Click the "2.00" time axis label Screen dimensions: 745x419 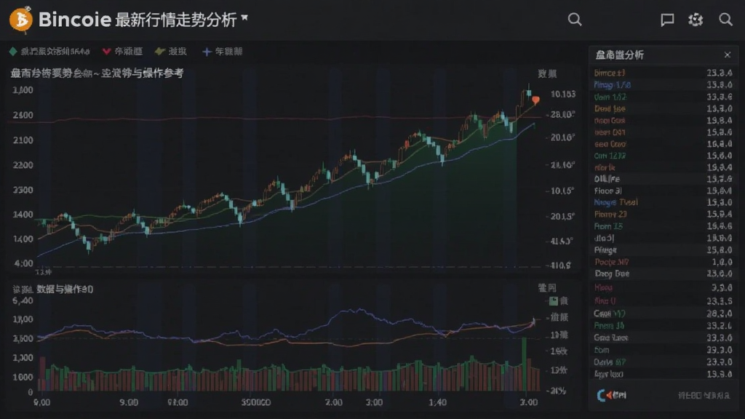333,402
